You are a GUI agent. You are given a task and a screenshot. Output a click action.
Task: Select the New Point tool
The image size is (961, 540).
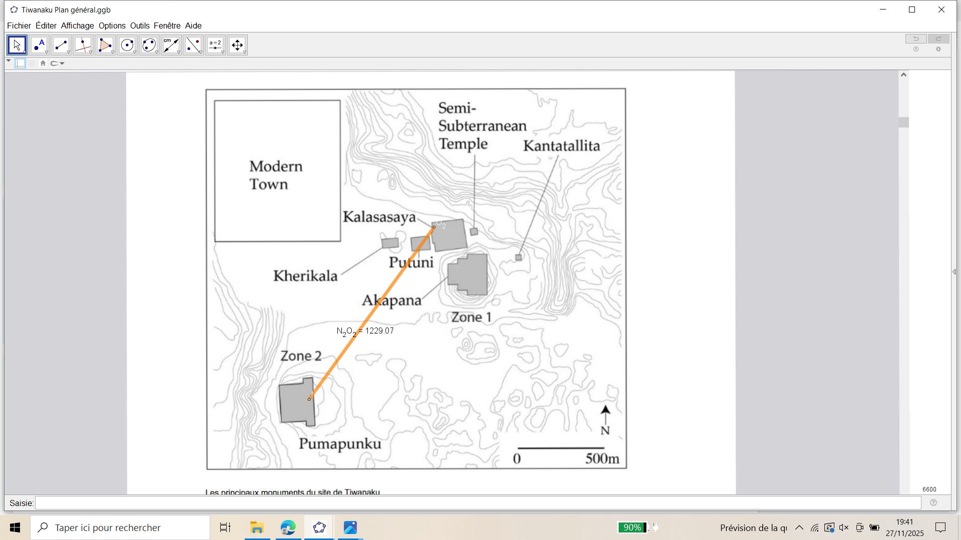[39, 45]
